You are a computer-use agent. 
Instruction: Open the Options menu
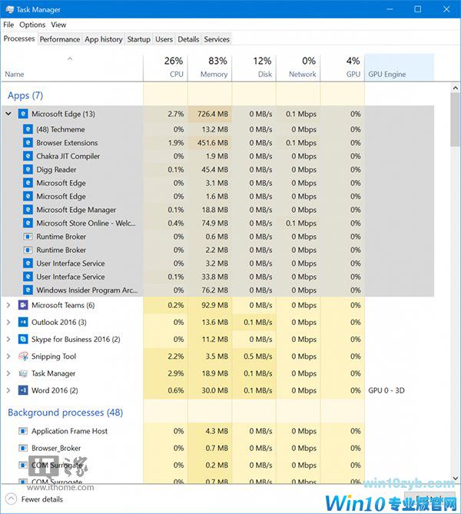click(32, 25)
